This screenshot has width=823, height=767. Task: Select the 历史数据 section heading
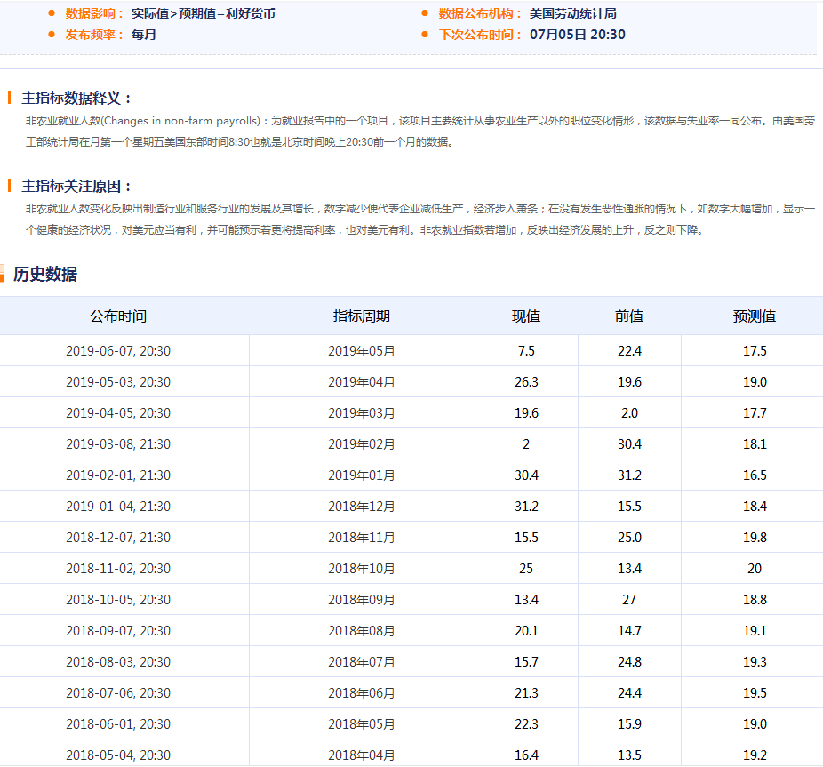click(45, 274)
